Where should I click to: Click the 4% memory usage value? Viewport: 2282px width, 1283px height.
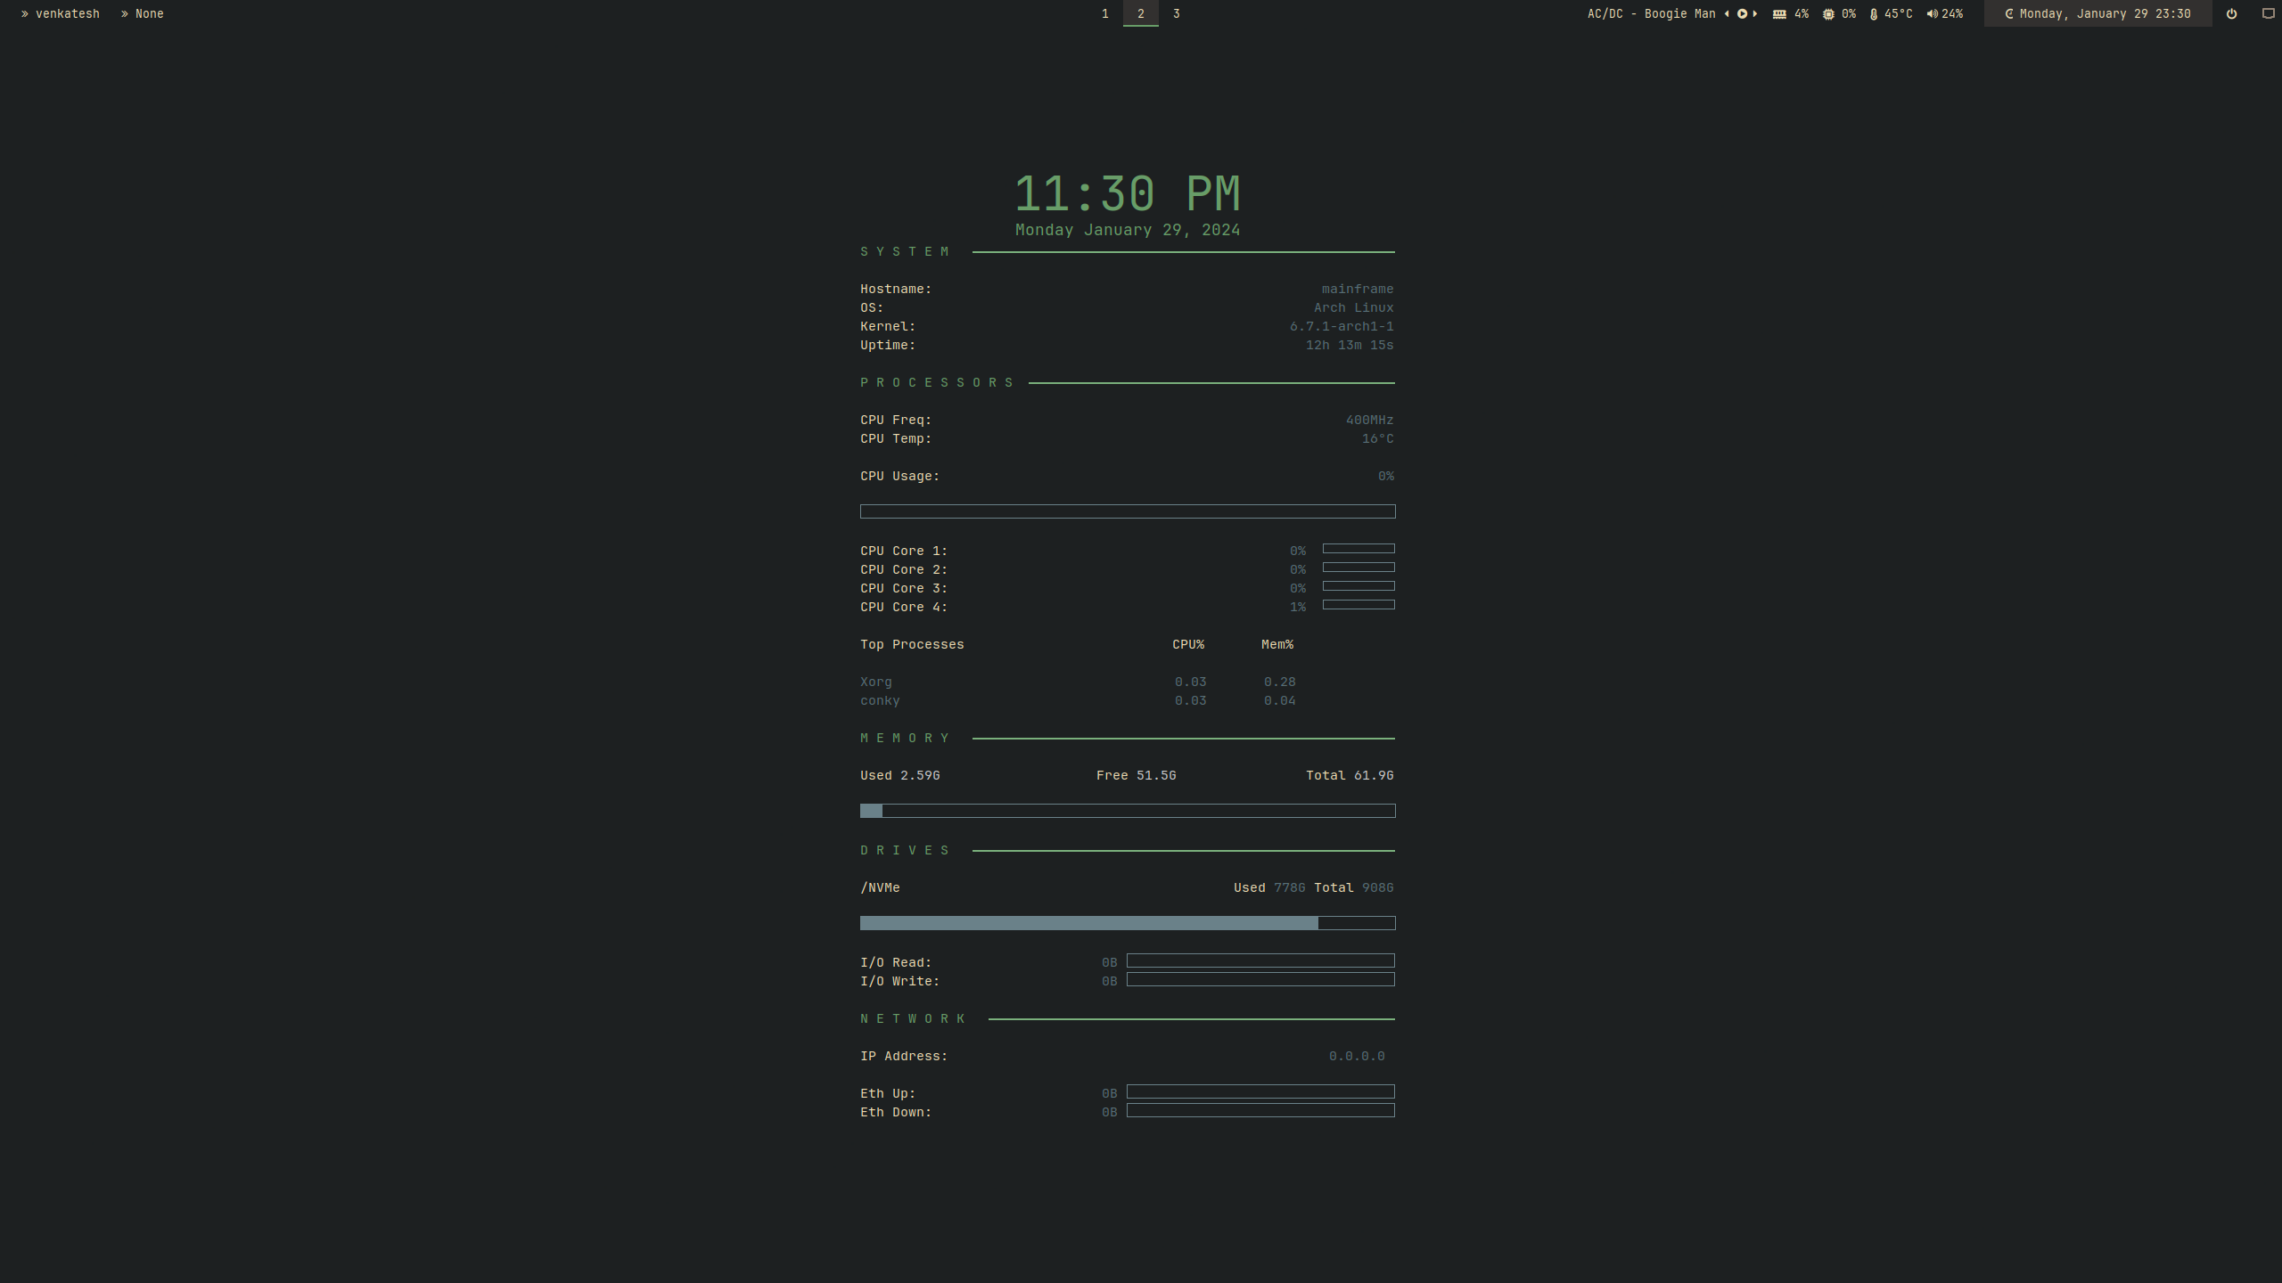(1802, 14)
